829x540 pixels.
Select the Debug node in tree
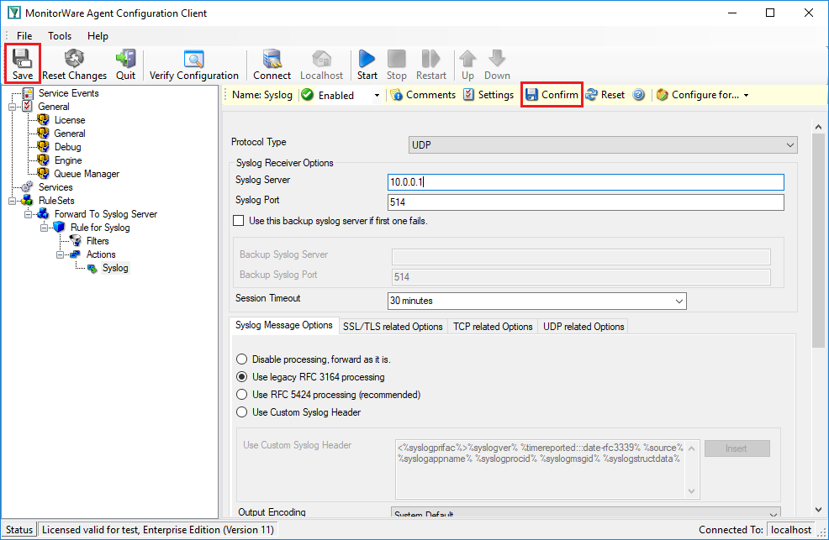[67, 147]
